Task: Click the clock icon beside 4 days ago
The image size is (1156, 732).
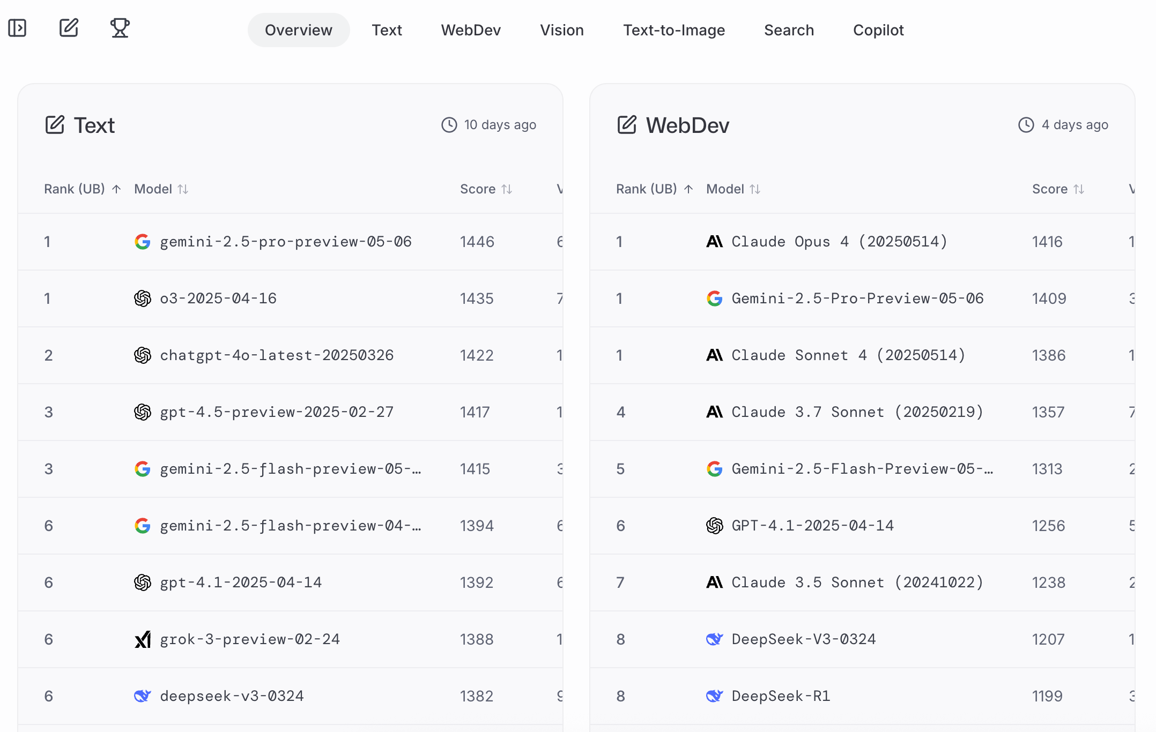Action: [1026, 125]
